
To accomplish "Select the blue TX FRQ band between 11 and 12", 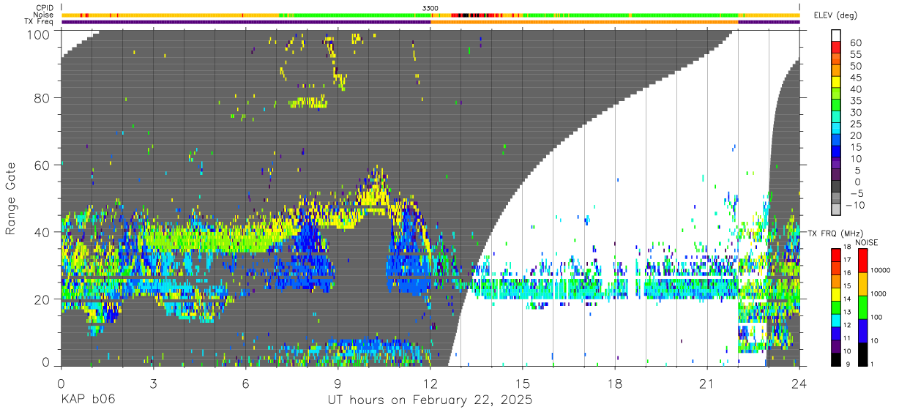I will pos(836,332).
